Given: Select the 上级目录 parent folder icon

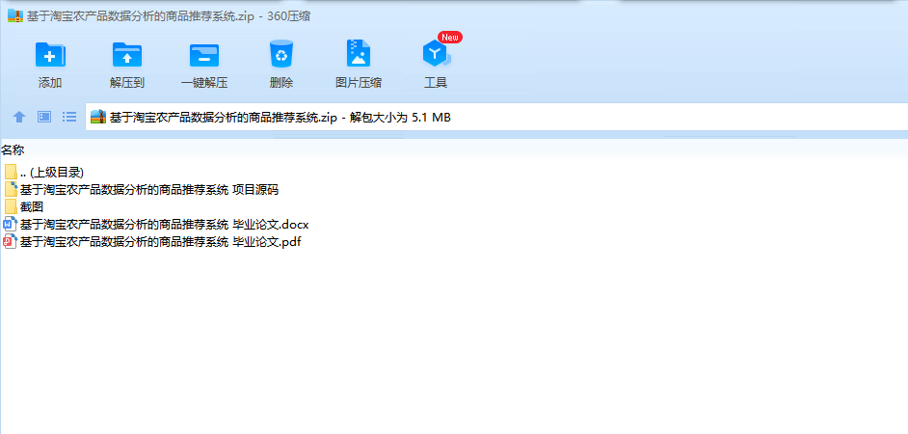Looking at the screenshot, I should pyautogui.click(x=11, y=172).
